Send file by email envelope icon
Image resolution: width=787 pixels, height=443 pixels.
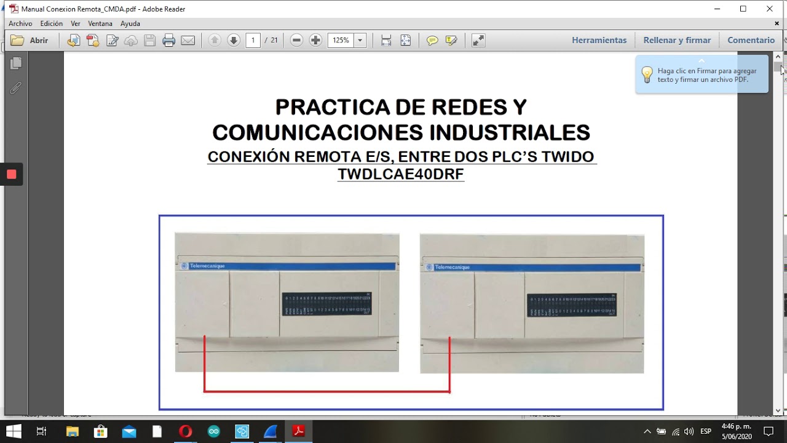point(188,41)
